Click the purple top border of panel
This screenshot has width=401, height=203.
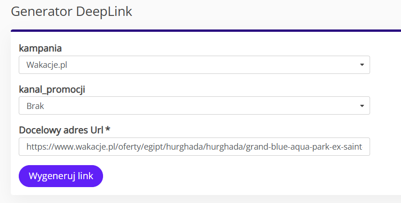tap(206, 31)
